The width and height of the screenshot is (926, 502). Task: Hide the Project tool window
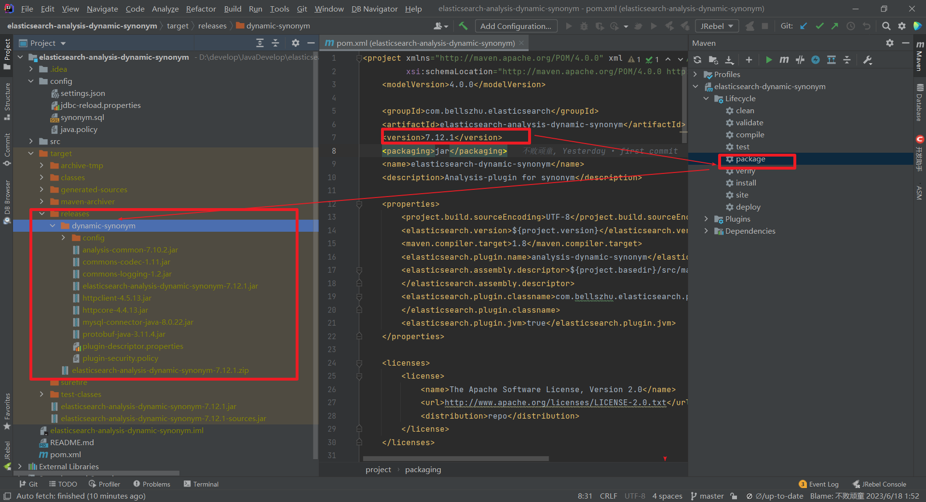click(311, 43)
